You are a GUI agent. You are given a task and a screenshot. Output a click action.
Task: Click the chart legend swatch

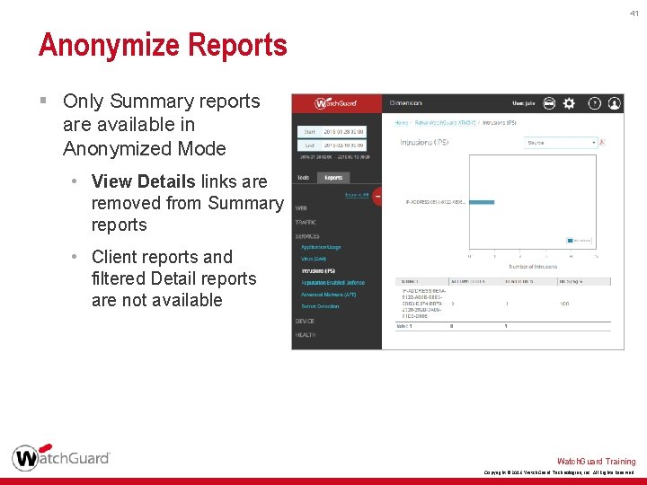(571, 241)
